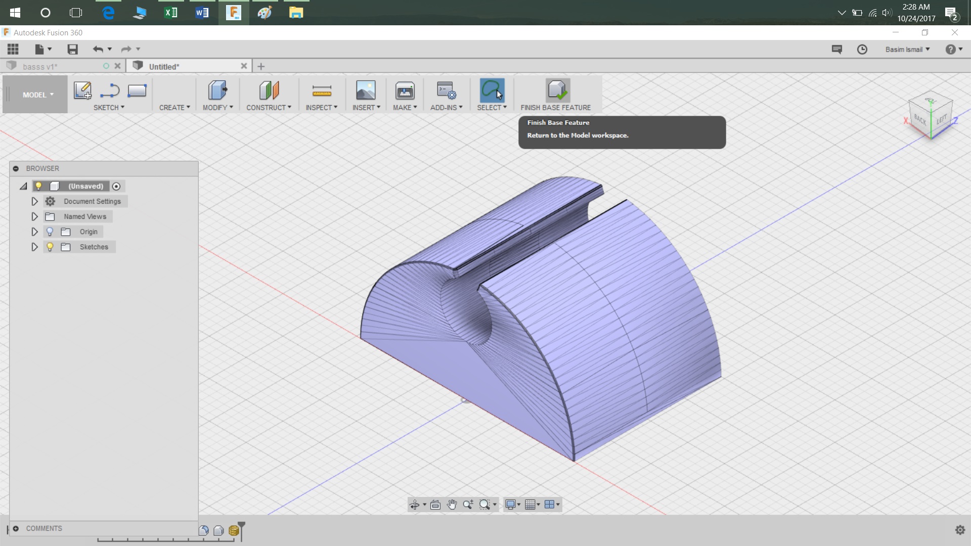
Task: Click the gold timeline feature icon
Action: click(234, 530)
